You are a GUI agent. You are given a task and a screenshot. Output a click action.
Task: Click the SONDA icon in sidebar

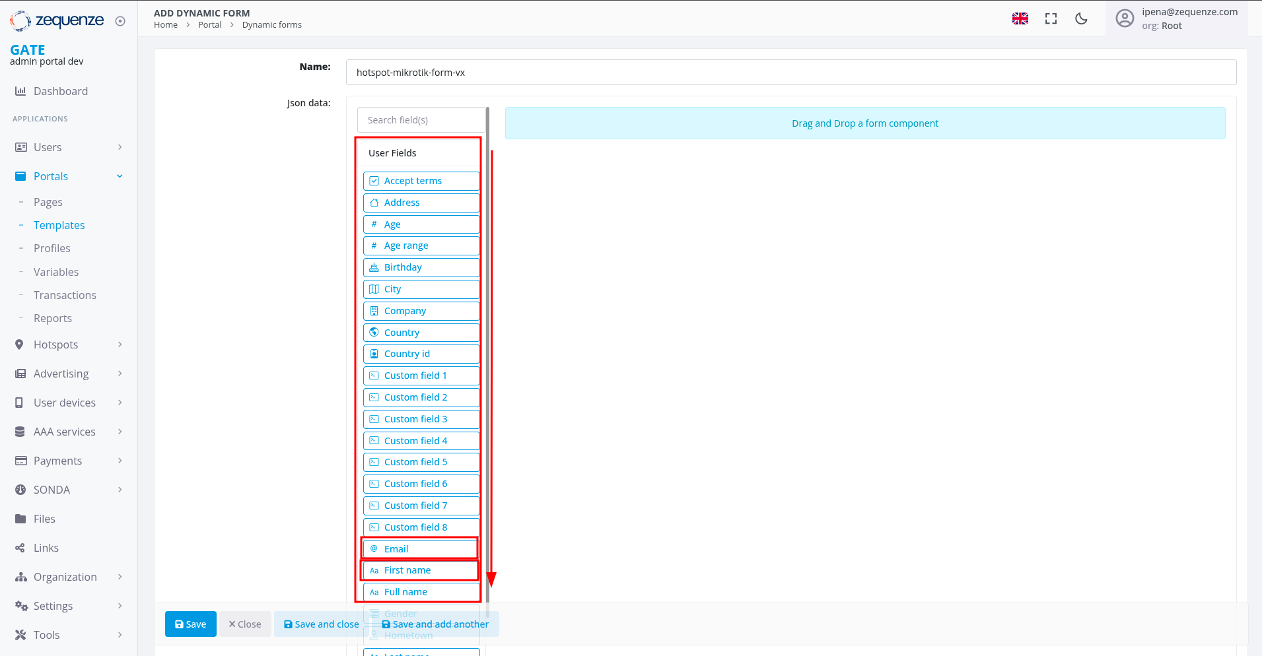pos(20,490)
